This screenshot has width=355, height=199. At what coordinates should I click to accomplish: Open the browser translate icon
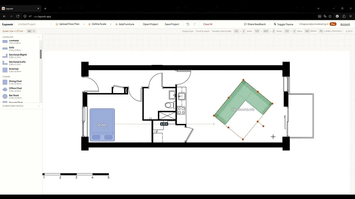pyautogui.click(x=325, y=16)
